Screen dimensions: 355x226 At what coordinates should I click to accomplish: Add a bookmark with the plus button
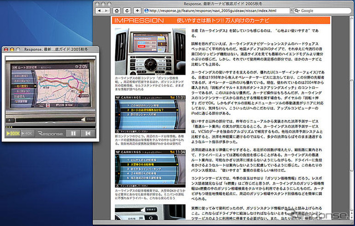[138, 10]
